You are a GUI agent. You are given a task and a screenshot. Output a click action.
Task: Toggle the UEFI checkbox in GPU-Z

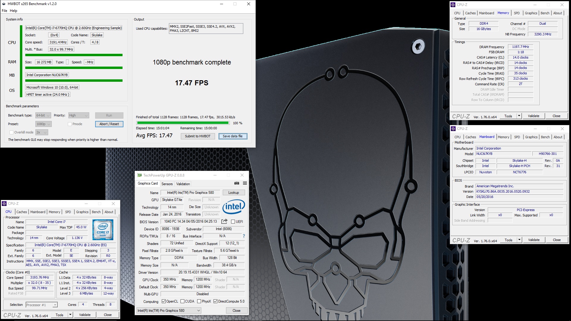click(x=233, y=221)
